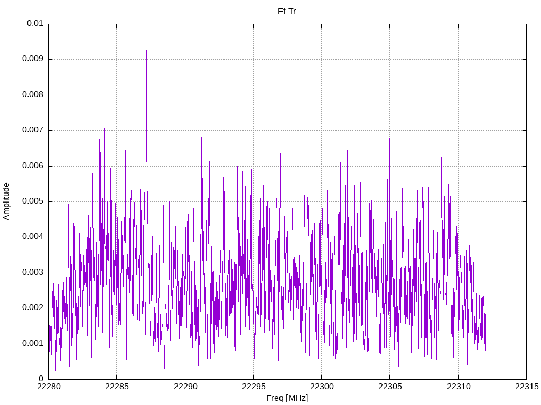Click the 22310 x-axis tick label
541x405 pixels.
[x=458, y=387]
